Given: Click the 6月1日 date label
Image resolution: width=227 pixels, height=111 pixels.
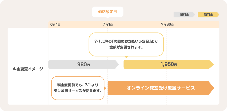Looking at the screenshot, I should tap(55, 24).
